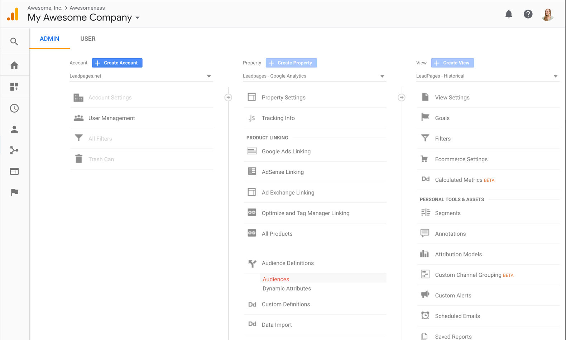
Task: Click the User Management people icon
Action: coord(78,118)
